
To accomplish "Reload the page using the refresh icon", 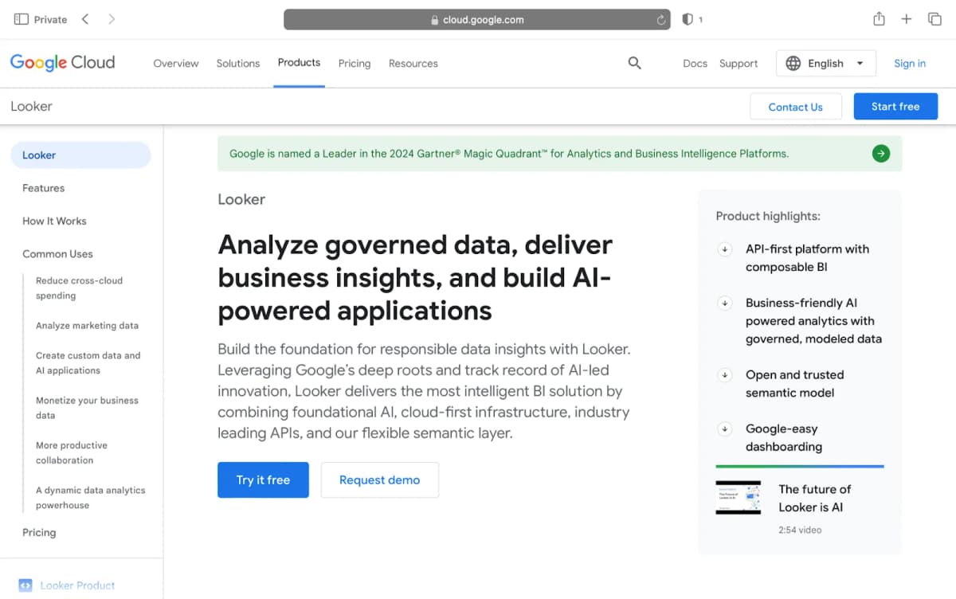I will (x=660, y=20).
